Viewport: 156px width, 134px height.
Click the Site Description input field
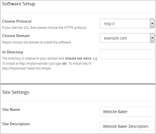127,126
